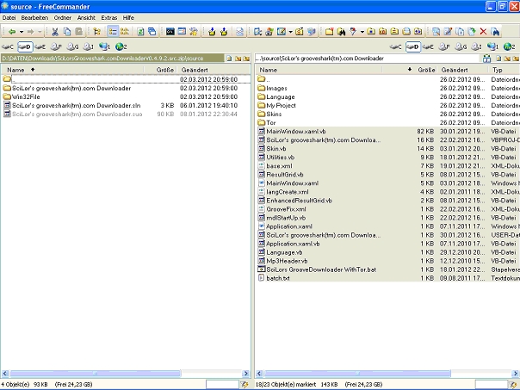
Task: Click the Copy toolbar icon
Action: tap(67, 32)
